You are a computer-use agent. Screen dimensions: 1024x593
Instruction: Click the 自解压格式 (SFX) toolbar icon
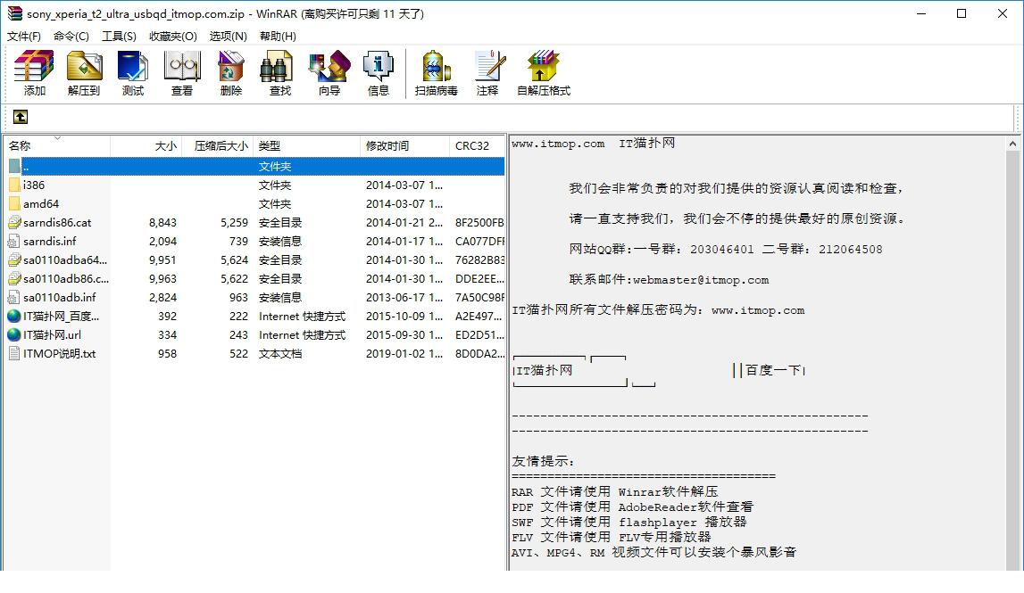(544, 66)
